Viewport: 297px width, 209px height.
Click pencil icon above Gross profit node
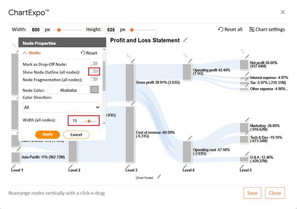(133, 60)
